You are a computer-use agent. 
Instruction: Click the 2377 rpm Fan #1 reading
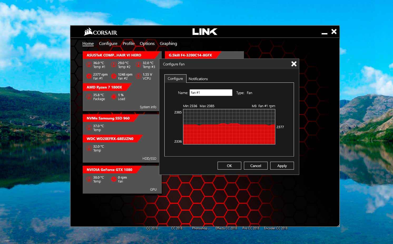click(x=100, y=76)
